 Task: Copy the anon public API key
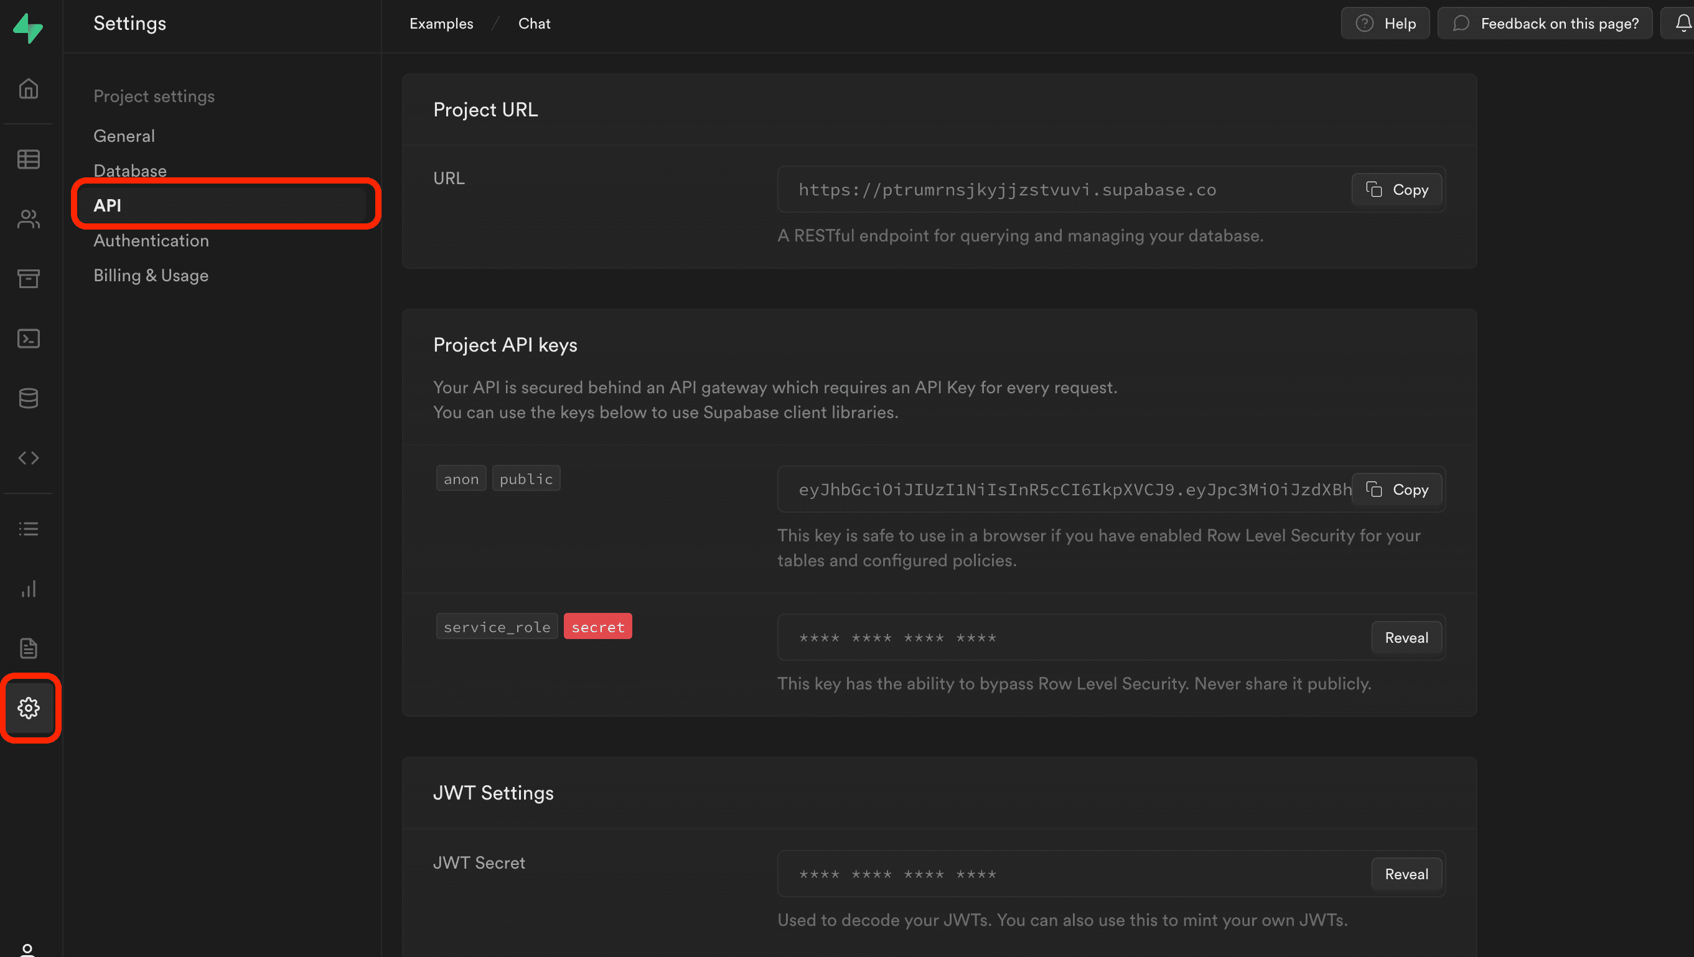pos(1397,490)
